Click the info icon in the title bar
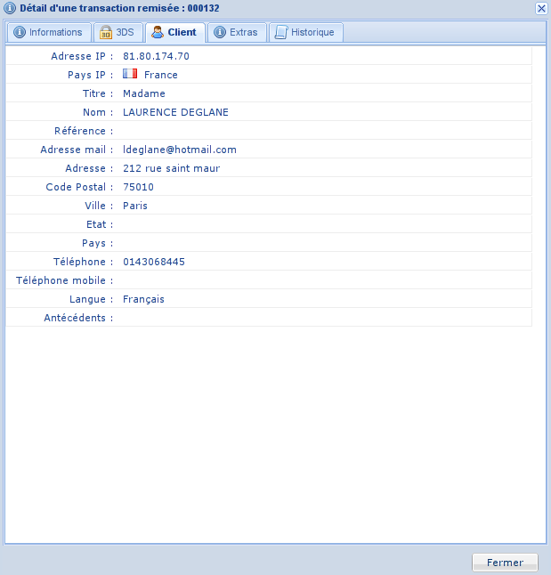The height and width of the screenshot is (575, 551). 10,8
